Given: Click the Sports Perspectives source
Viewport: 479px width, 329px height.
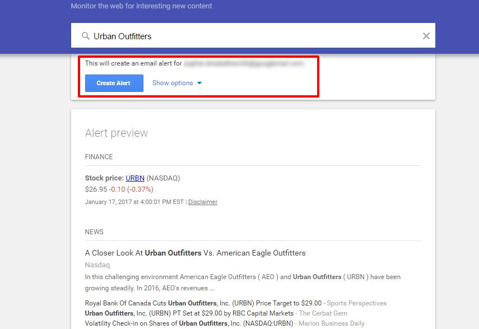Looking at the screenshot, I should [x=356, y=303].
